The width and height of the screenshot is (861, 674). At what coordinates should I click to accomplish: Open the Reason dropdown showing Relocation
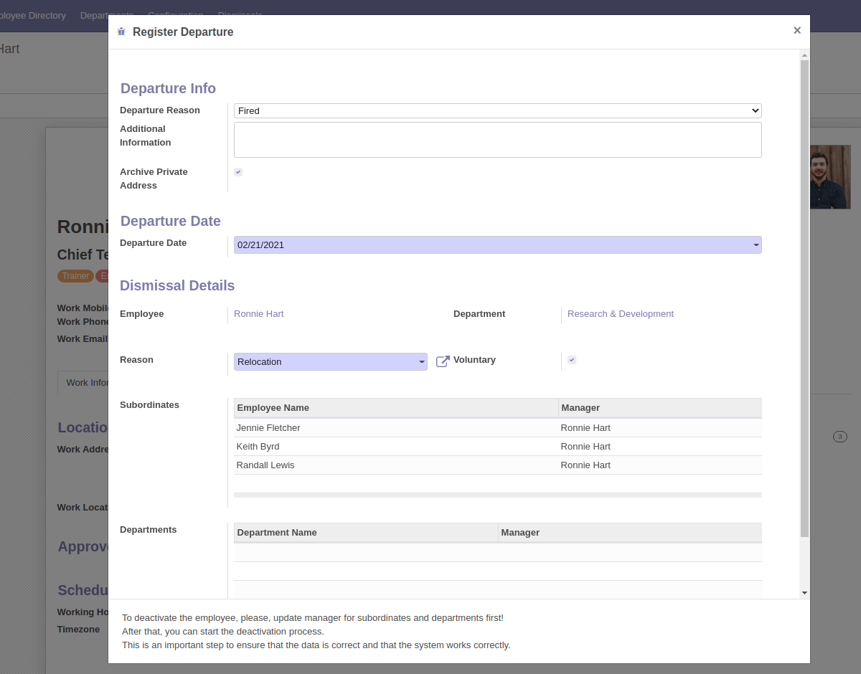click(330, 362)
